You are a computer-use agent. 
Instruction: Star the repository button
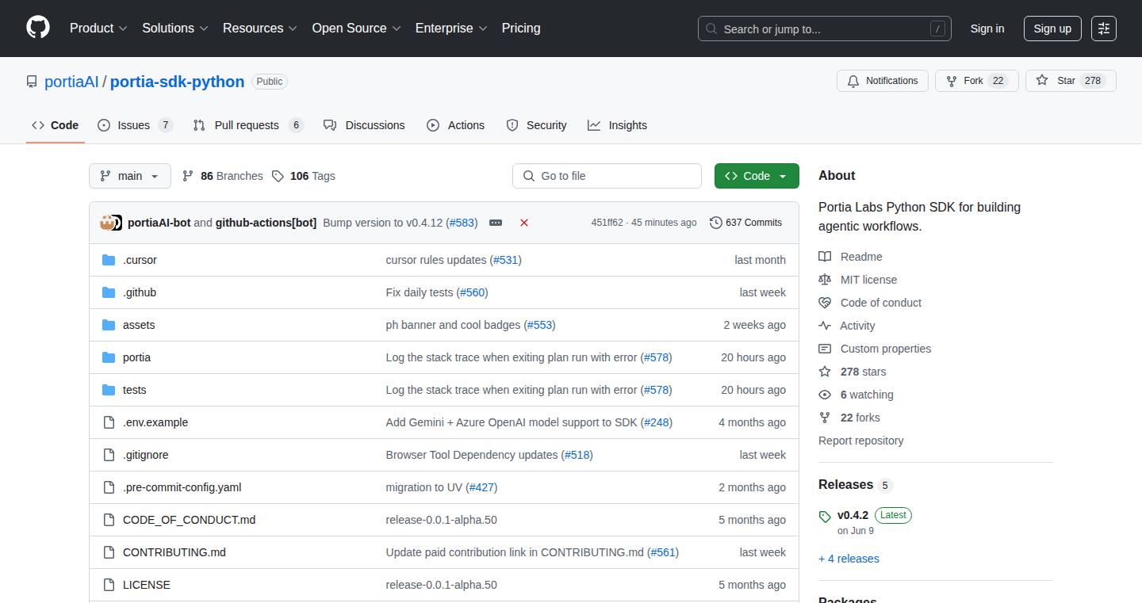(x=1071, y=81)
